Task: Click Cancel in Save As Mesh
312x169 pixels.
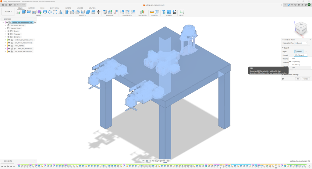Action: 306,79
